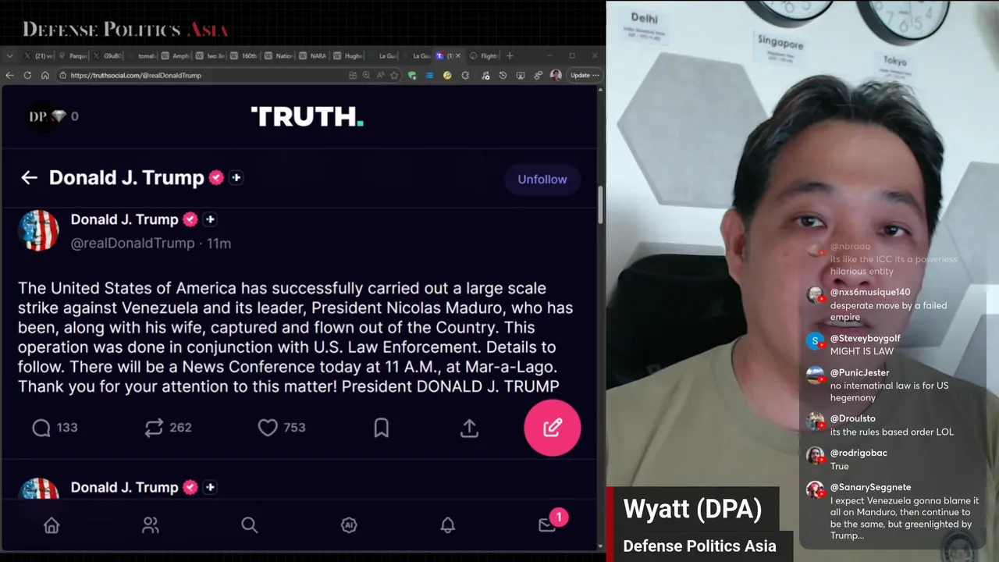Click @nxs6musique140 chat username

point(870,292)
